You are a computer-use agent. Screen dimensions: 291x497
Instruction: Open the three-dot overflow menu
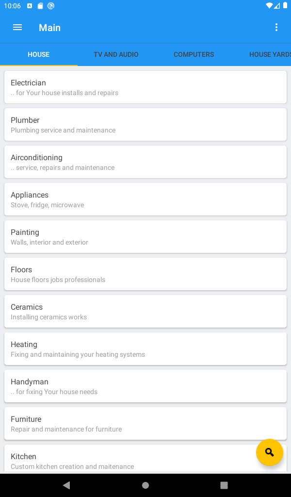click(x=276, y=28)
